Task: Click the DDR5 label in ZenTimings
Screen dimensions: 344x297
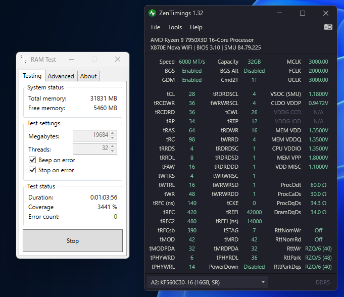Action: [322, 282]
